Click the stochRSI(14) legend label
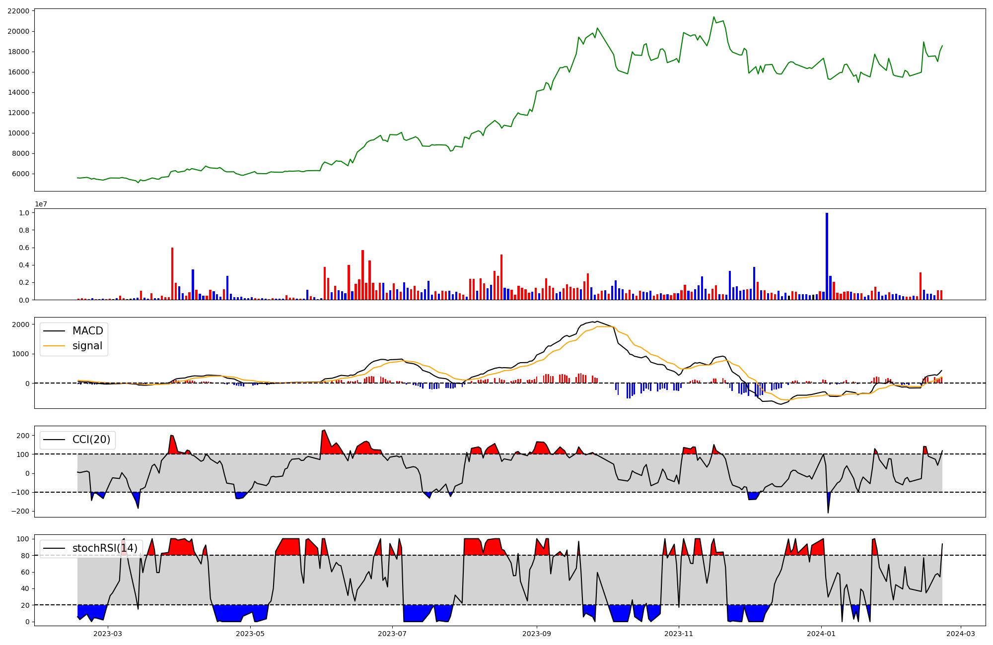 [105, 548]
